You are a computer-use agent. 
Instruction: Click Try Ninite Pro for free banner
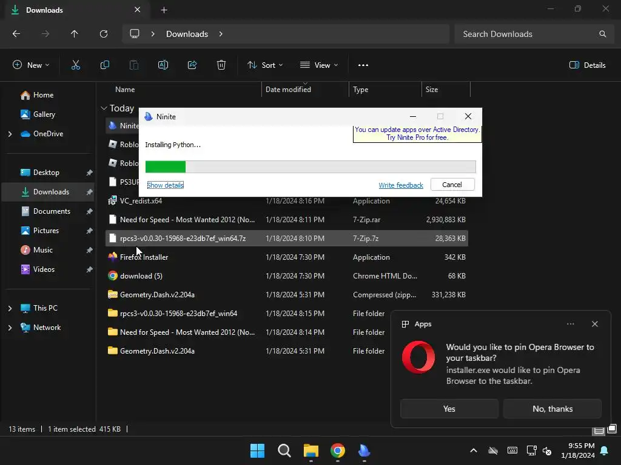pos(417,134)
